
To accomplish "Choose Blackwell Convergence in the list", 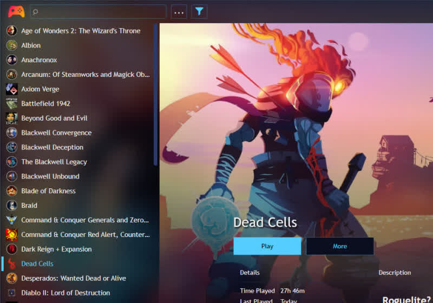I will pos(56,133).
